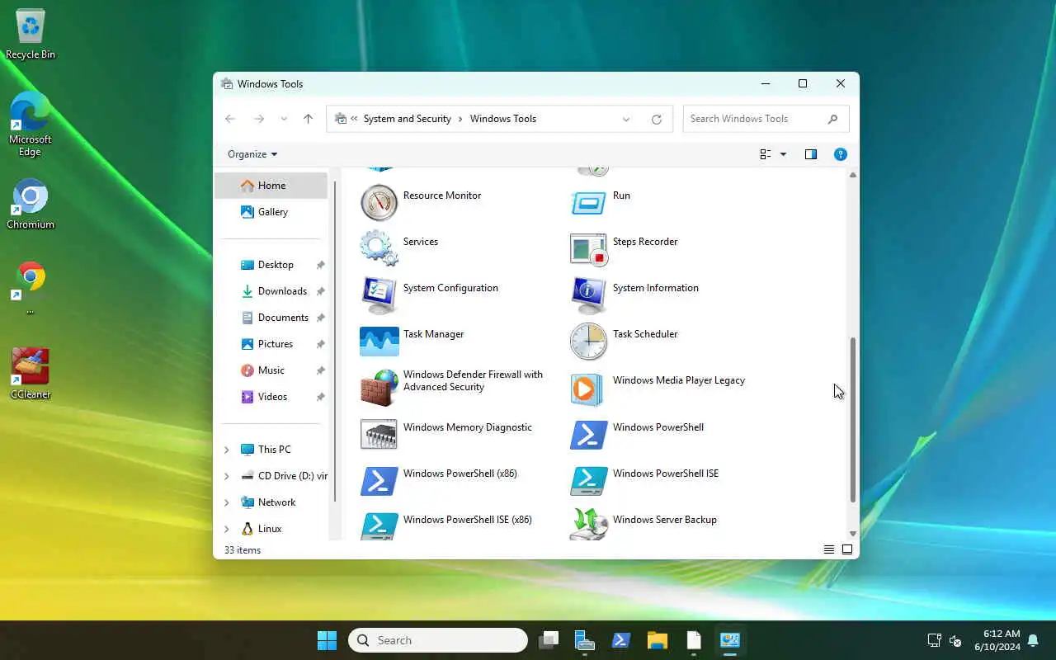This screenshot has height=660, width=1056.
Task: Expand the Linux tree node
Action: coord(227,529)
